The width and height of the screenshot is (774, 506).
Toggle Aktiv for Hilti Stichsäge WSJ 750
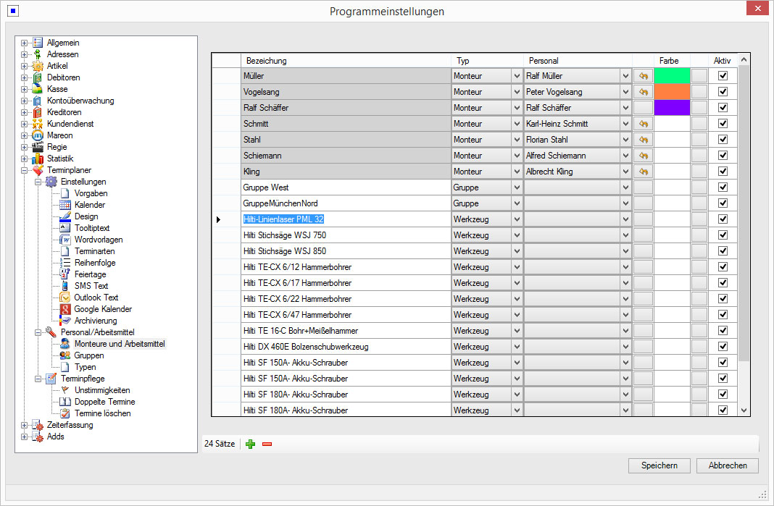(723, 235)
